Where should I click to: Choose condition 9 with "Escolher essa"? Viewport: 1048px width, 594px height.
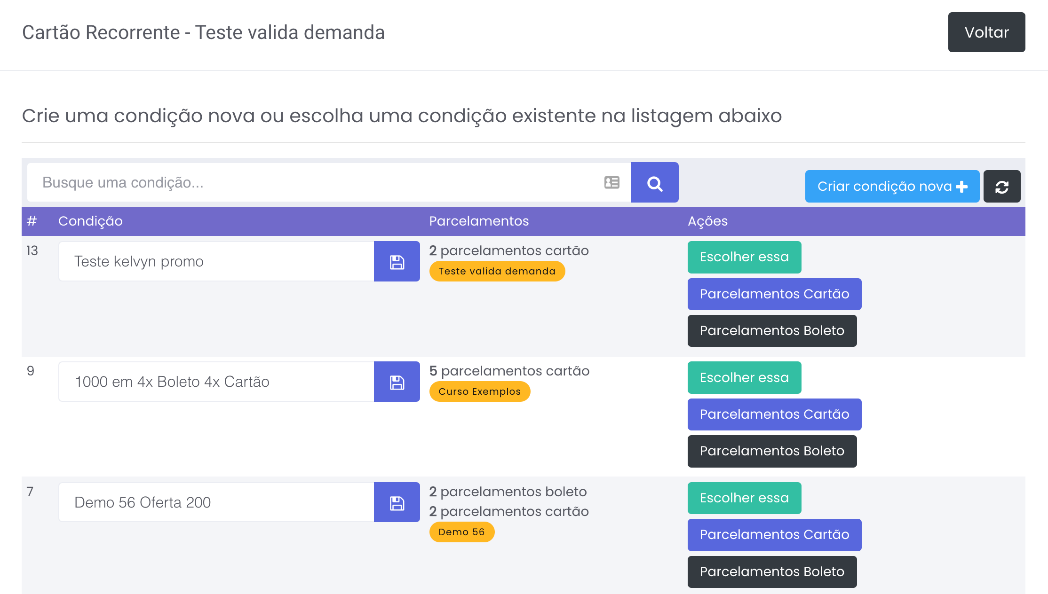point(744,377)
